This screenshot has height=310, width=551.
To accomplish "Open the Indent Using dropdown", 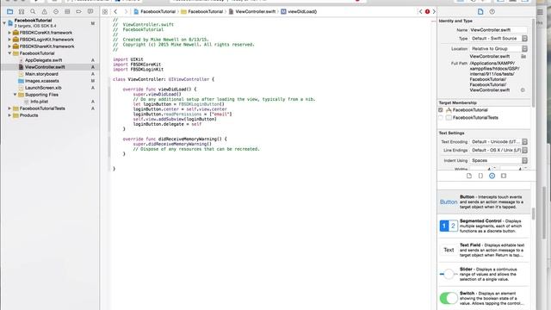I will pyautogui.click(x=498, y=160).
